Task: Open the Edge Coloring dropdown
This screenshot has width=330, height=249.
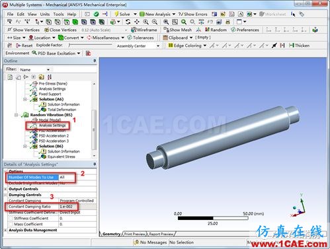Action: click(x=205, y=46)
